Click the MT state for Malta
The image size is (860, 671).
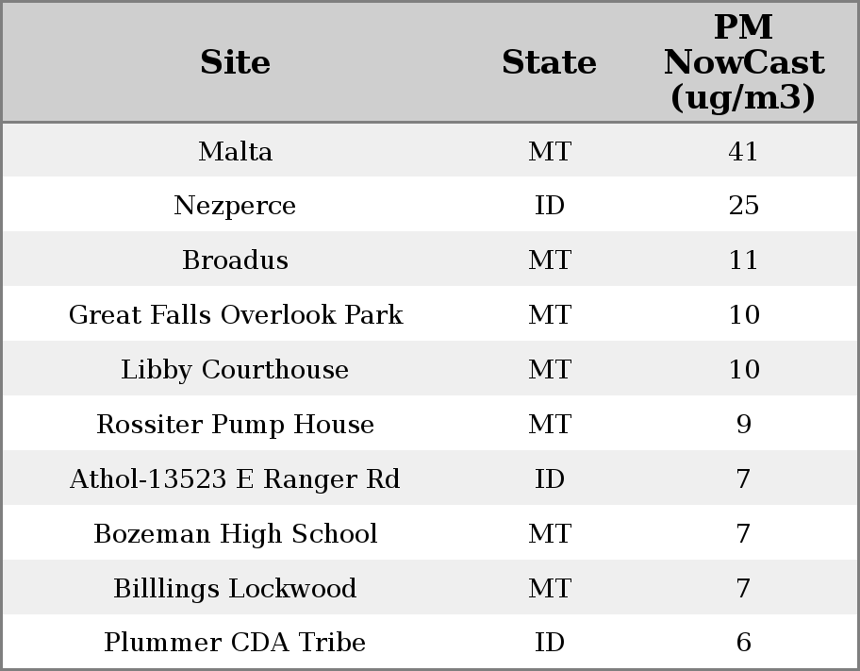click(549, 151)
